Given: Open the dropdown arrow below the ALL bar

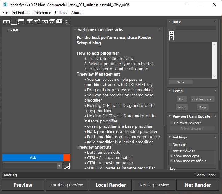Looking at the screenshot, I should coord(59,166).
